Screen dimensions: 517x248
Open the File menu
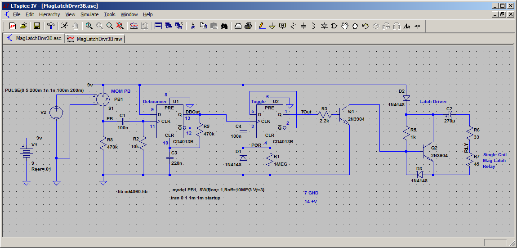17,14
